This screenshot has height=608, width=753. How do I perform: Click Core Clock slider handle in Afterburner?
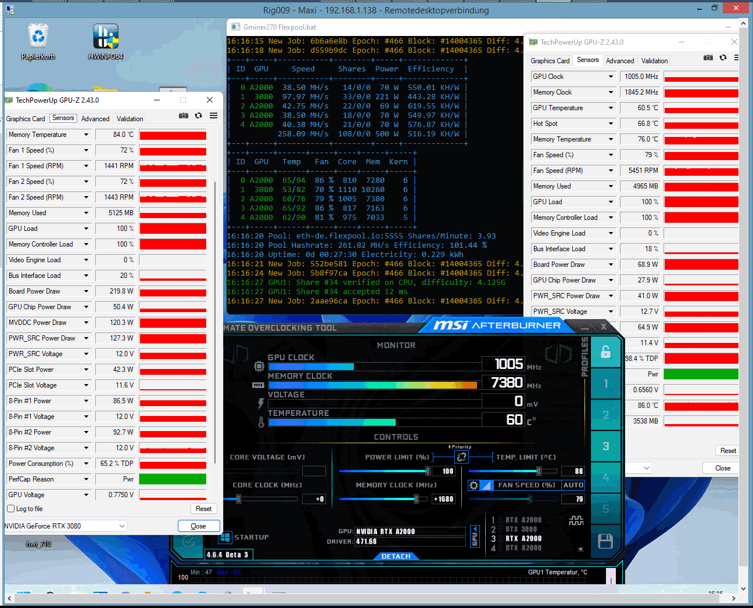click(x=238, y=499)
